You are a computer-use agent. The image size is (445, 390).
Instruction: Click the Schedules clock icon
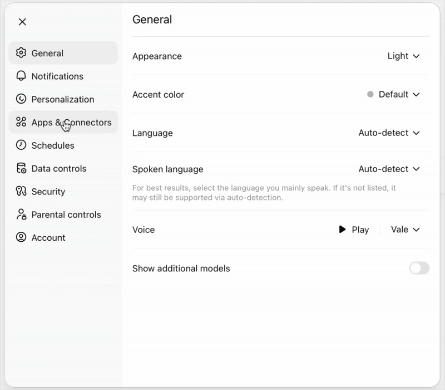click(x=21, y=145)
